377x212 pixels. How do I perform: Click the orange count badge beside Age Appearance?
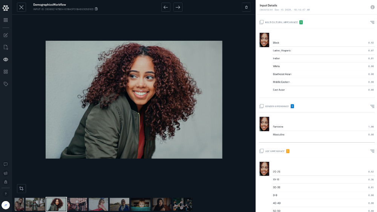point(288,151)
